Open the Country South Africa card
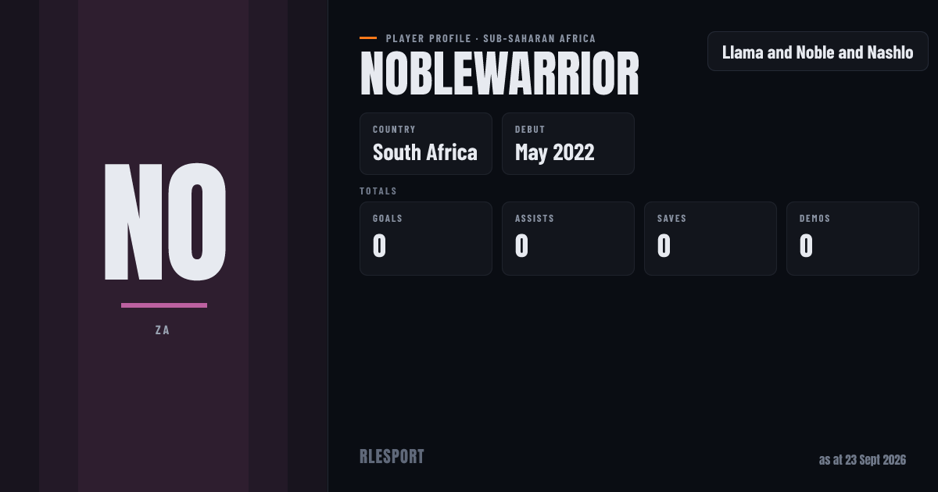The width and height of the screenshot is (938, 492). point(426,144)
